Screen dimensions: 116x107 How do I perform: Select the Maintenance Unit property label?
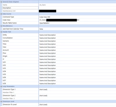coord(9,11)
